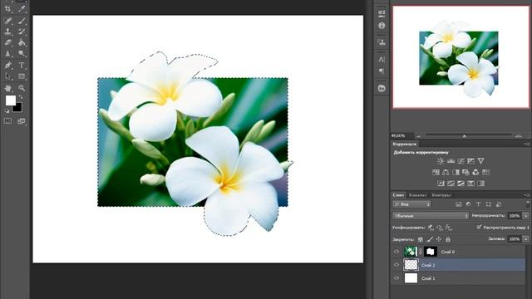Select the Pen tool

[x=7, y=65]
